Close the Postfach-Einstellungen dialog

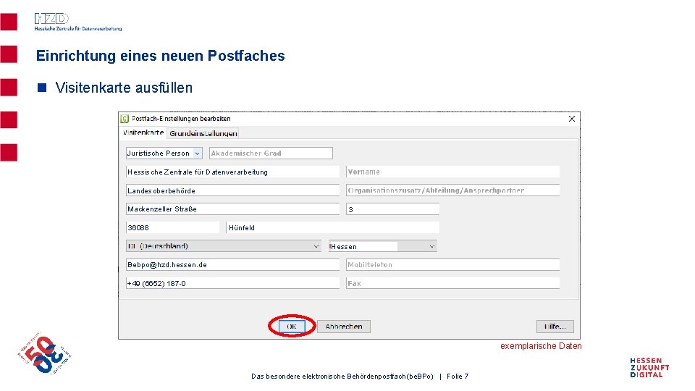[572, 119]
